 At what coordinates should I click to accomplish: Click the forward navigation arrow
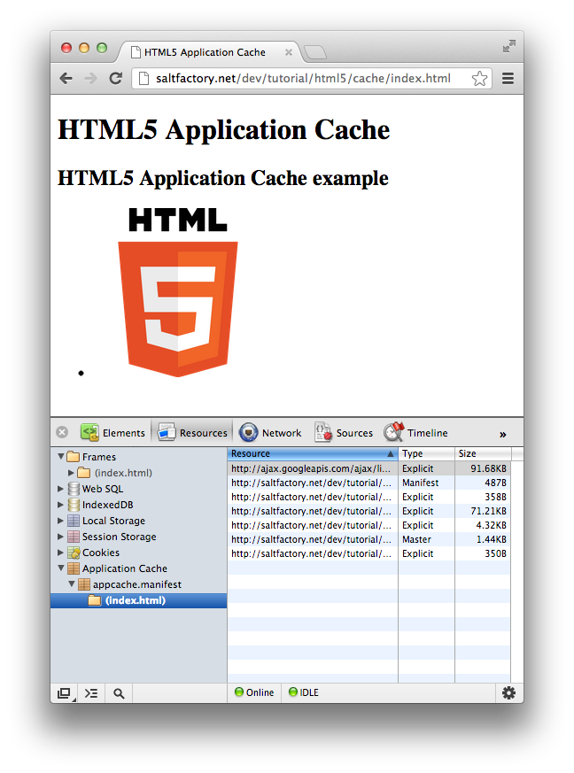(90, 79)
